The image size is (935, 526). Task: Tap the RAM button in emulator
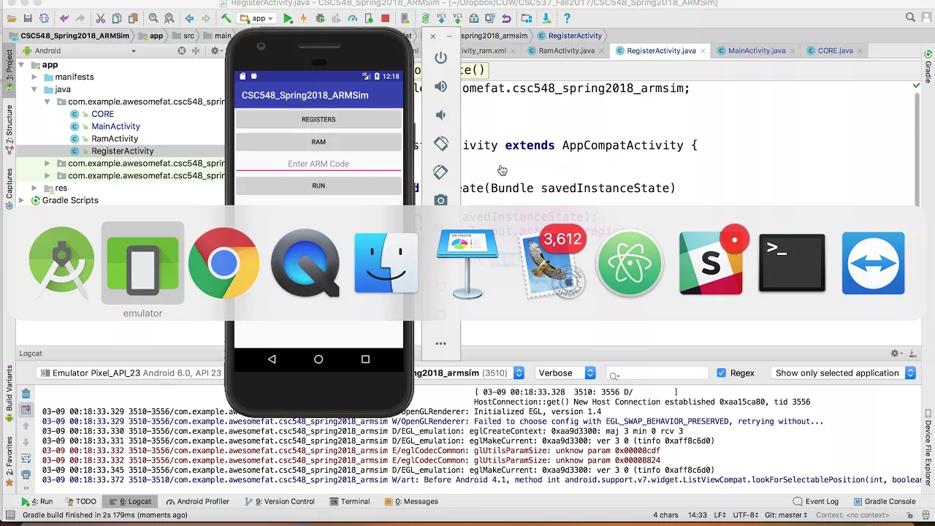pos(318,142)
